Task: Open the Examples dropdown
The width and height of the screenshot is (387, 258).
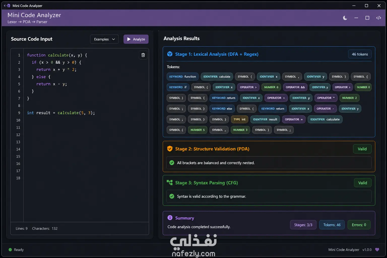Action: pyautogui.click(x=104, y=39)
